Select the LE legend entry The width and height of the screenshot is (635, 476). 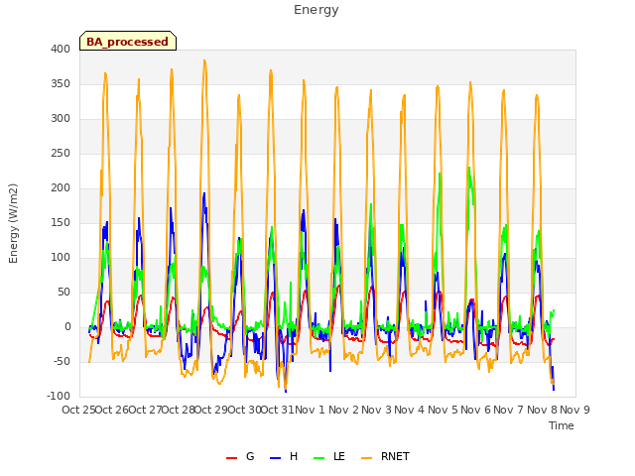pos(329,456)
